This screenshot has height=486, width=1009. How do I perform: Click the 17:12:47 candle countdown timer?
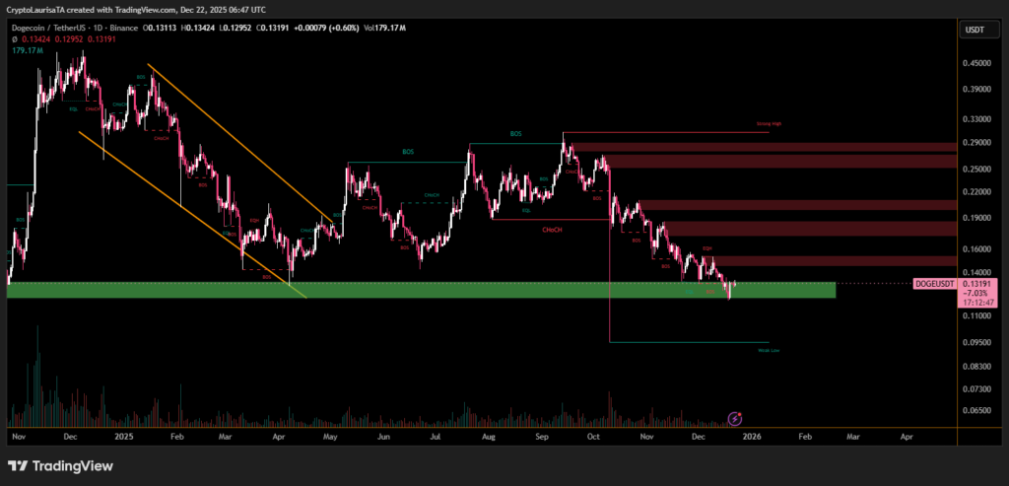point(975,303)
